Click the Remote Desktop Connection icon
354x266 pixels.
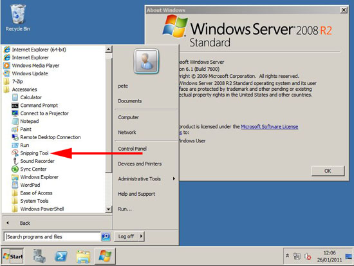point(15,137)
